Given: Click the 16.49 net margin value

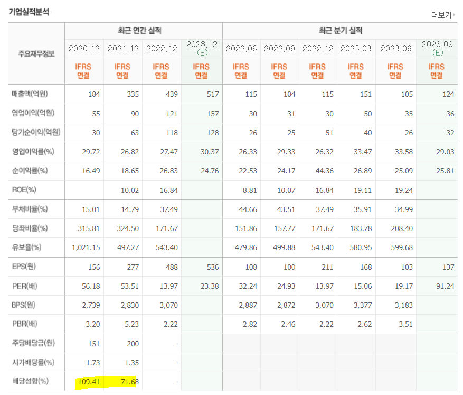Looking at the screenshot, I should point(91,171).
